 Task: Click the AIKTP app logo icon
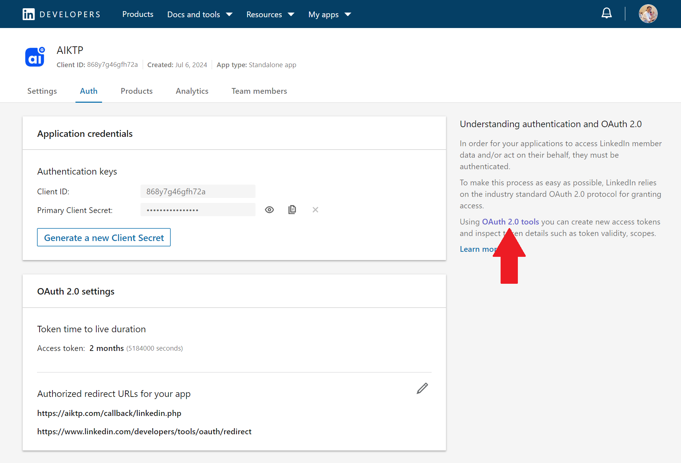coord(35,57)
